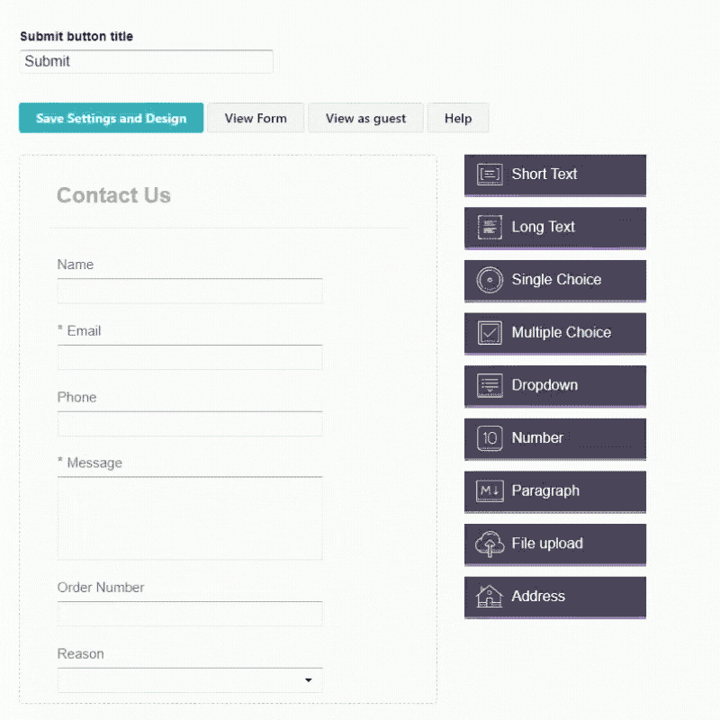The width and height of the screenshot is (720, 720).
Task: Save Settings and Design
Action: 111,118
